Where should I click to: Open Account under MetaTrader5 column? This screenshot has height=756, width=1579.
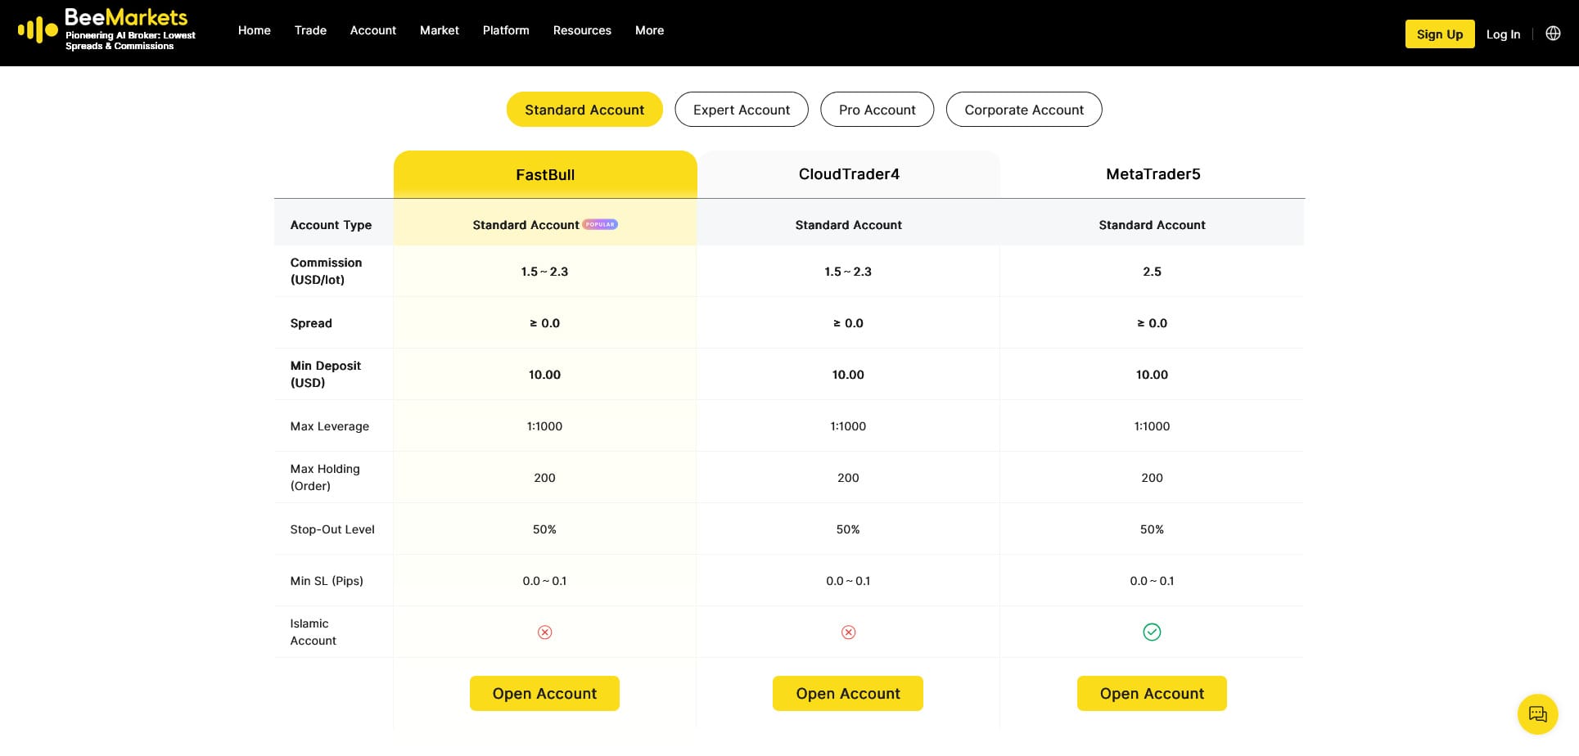coord(1152,694)
